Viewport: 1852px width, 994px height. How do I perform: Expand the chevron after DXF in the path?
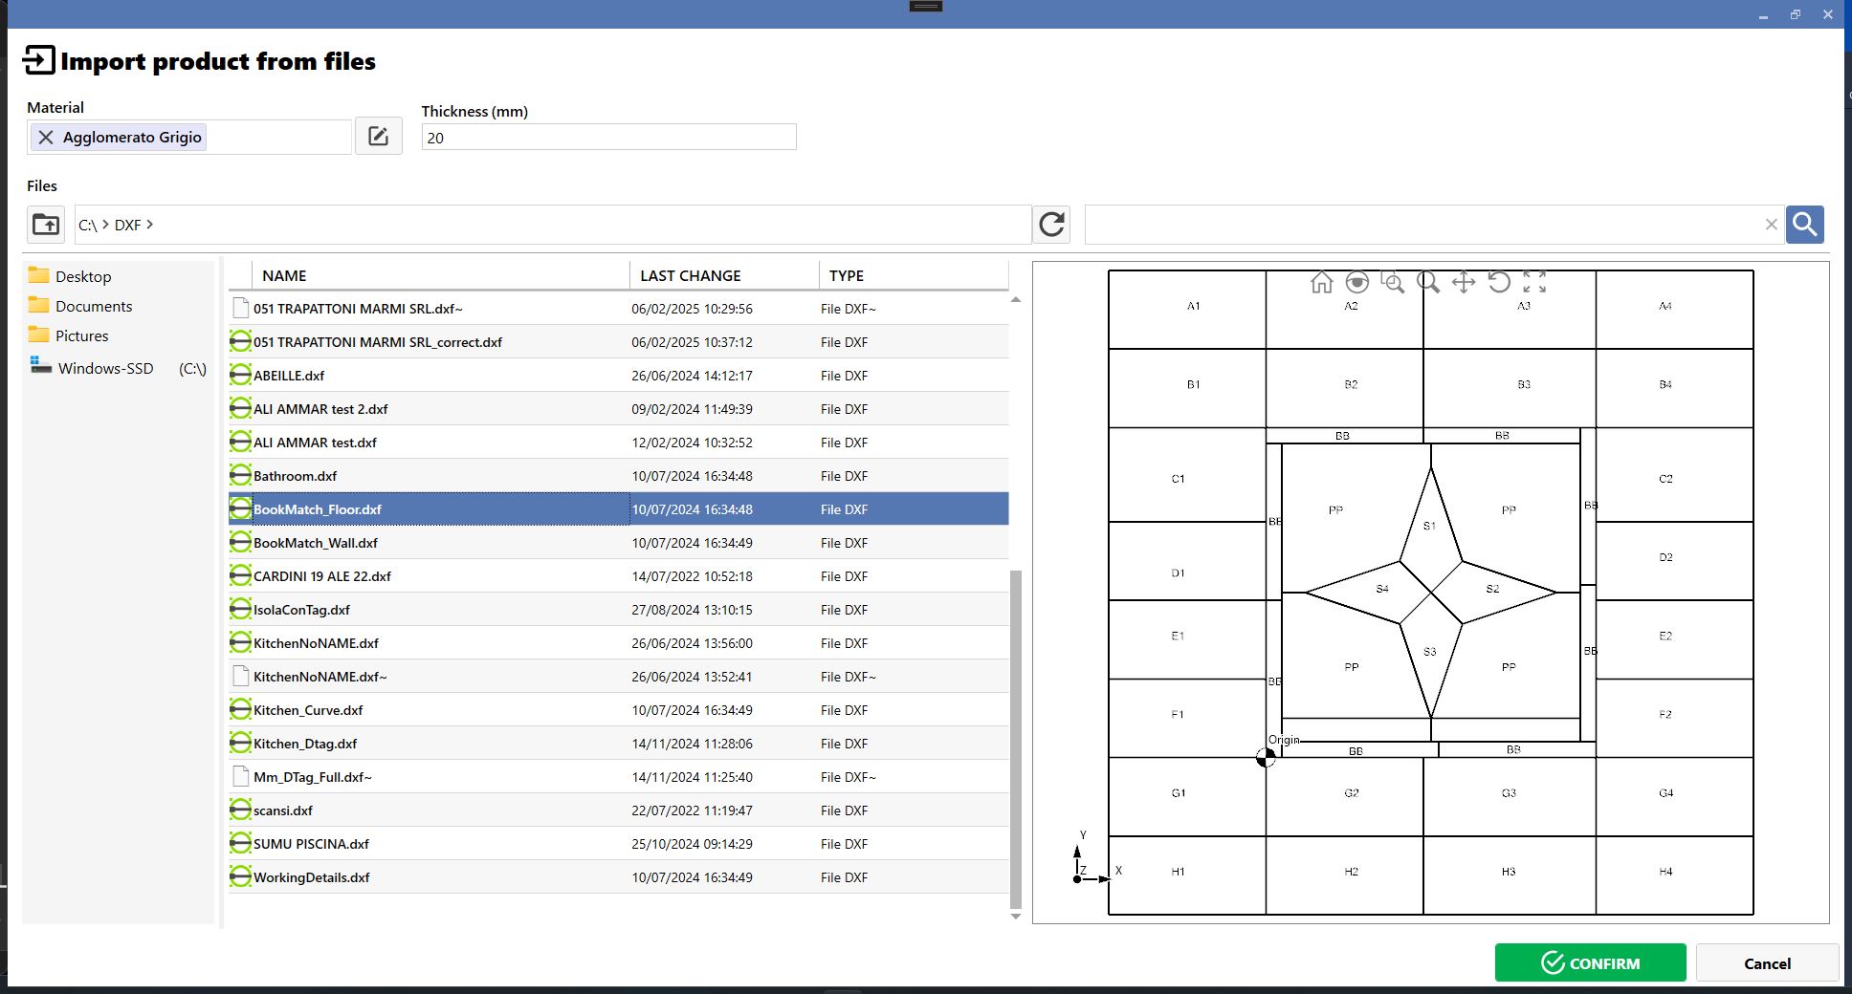pyautogui.click(x=150, y=225)
